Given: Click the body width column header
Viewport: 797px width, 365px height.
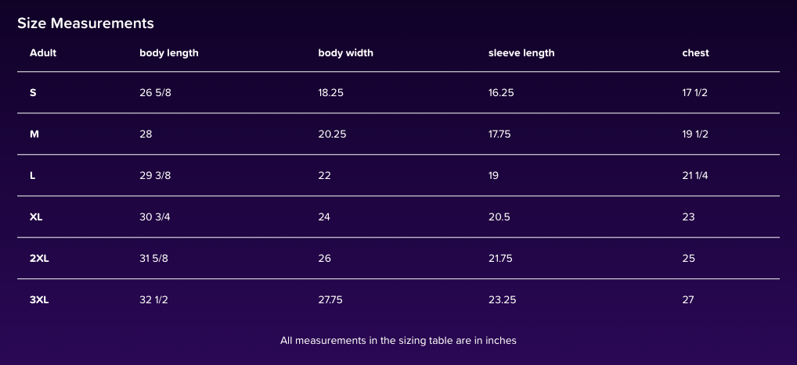Looking at the screenshot, I should pyautogui.click(x=345, y=53).
